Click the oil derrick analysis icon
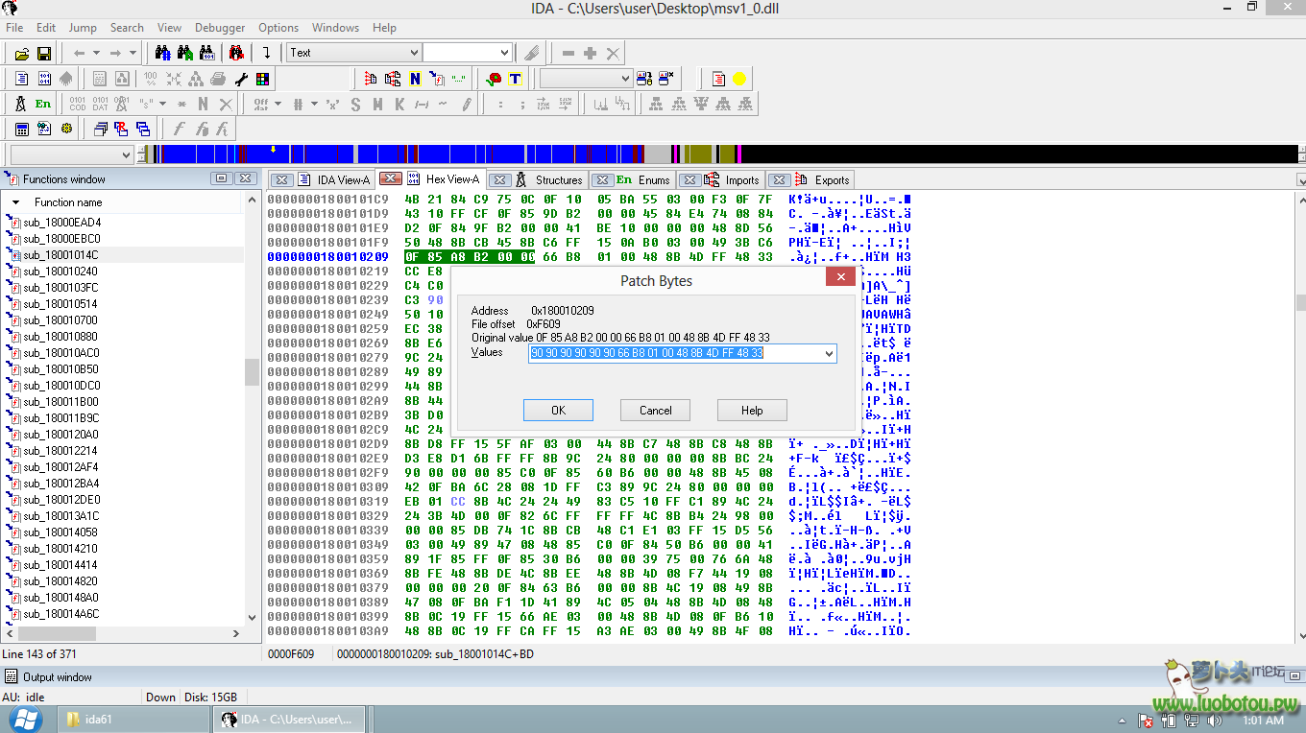Screen dimensions: 1306x733 click(20, 104)
